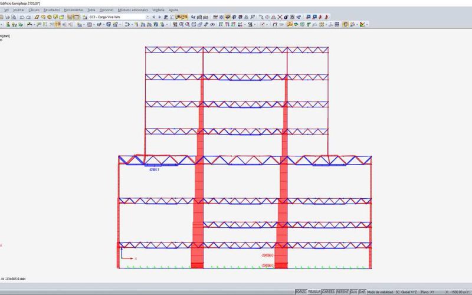472x295 pixels.
Task: Click the 42565.1 value label on the model
Action: (154, 170)
